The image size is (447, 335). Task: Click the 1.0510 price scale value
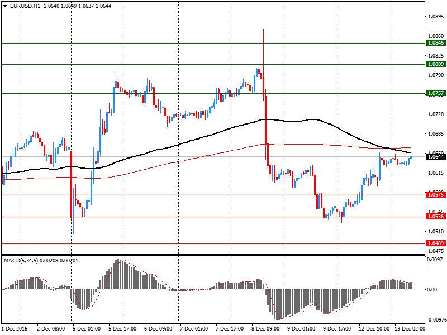tap(436, 232)
